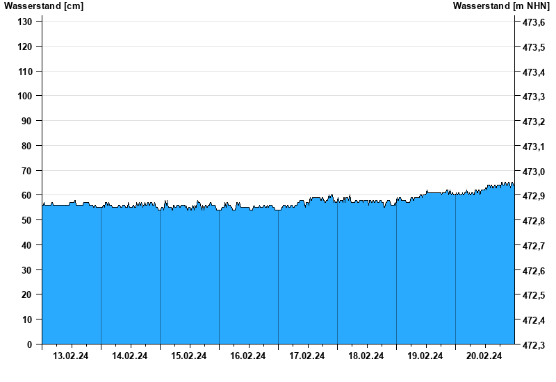This screenshot has width=556, height=382.
Task: Select the 50 value on the left axis
Action: click(27, 220)
